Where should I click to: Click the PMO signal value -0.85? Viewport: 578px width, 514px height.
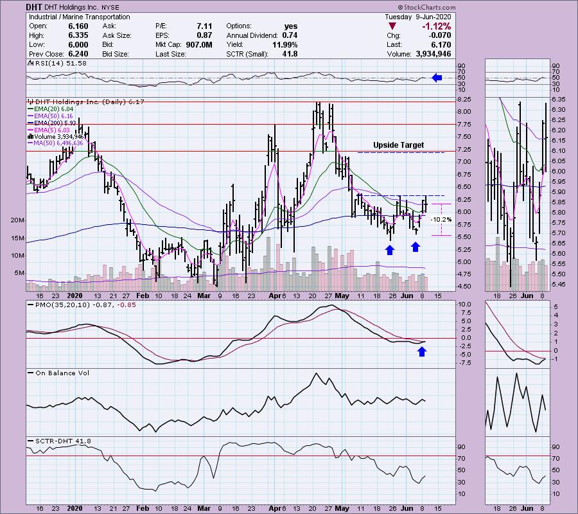point(127,305)
